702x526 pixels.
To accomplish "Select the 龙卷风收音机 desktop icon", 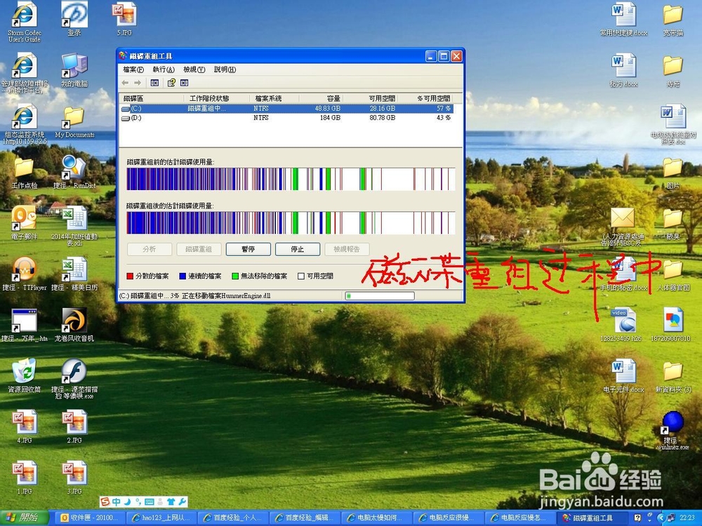I will point(74,325).
